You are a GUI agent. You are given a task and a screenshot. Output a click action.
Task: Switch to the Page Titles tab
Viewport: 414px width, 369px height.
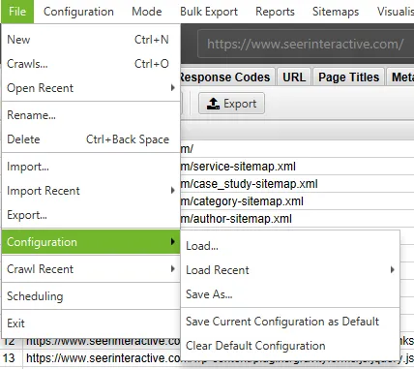click(348, 77)
